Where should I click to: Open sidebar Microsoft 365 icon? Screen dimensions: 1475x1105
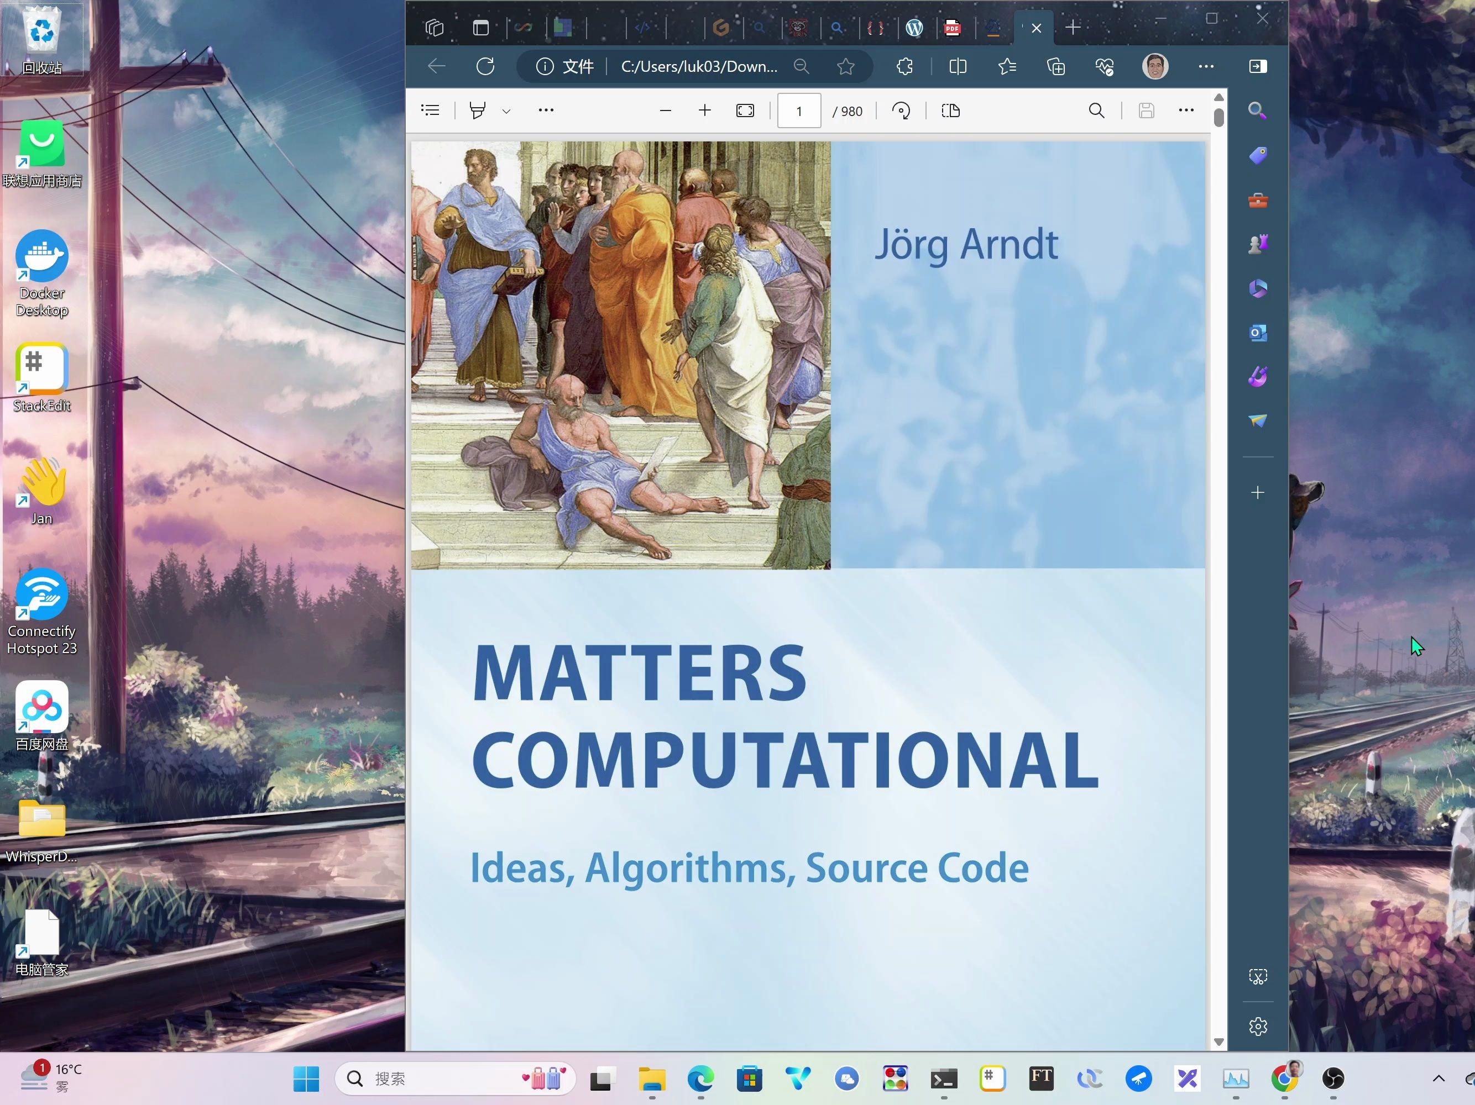coord(1258,288)
